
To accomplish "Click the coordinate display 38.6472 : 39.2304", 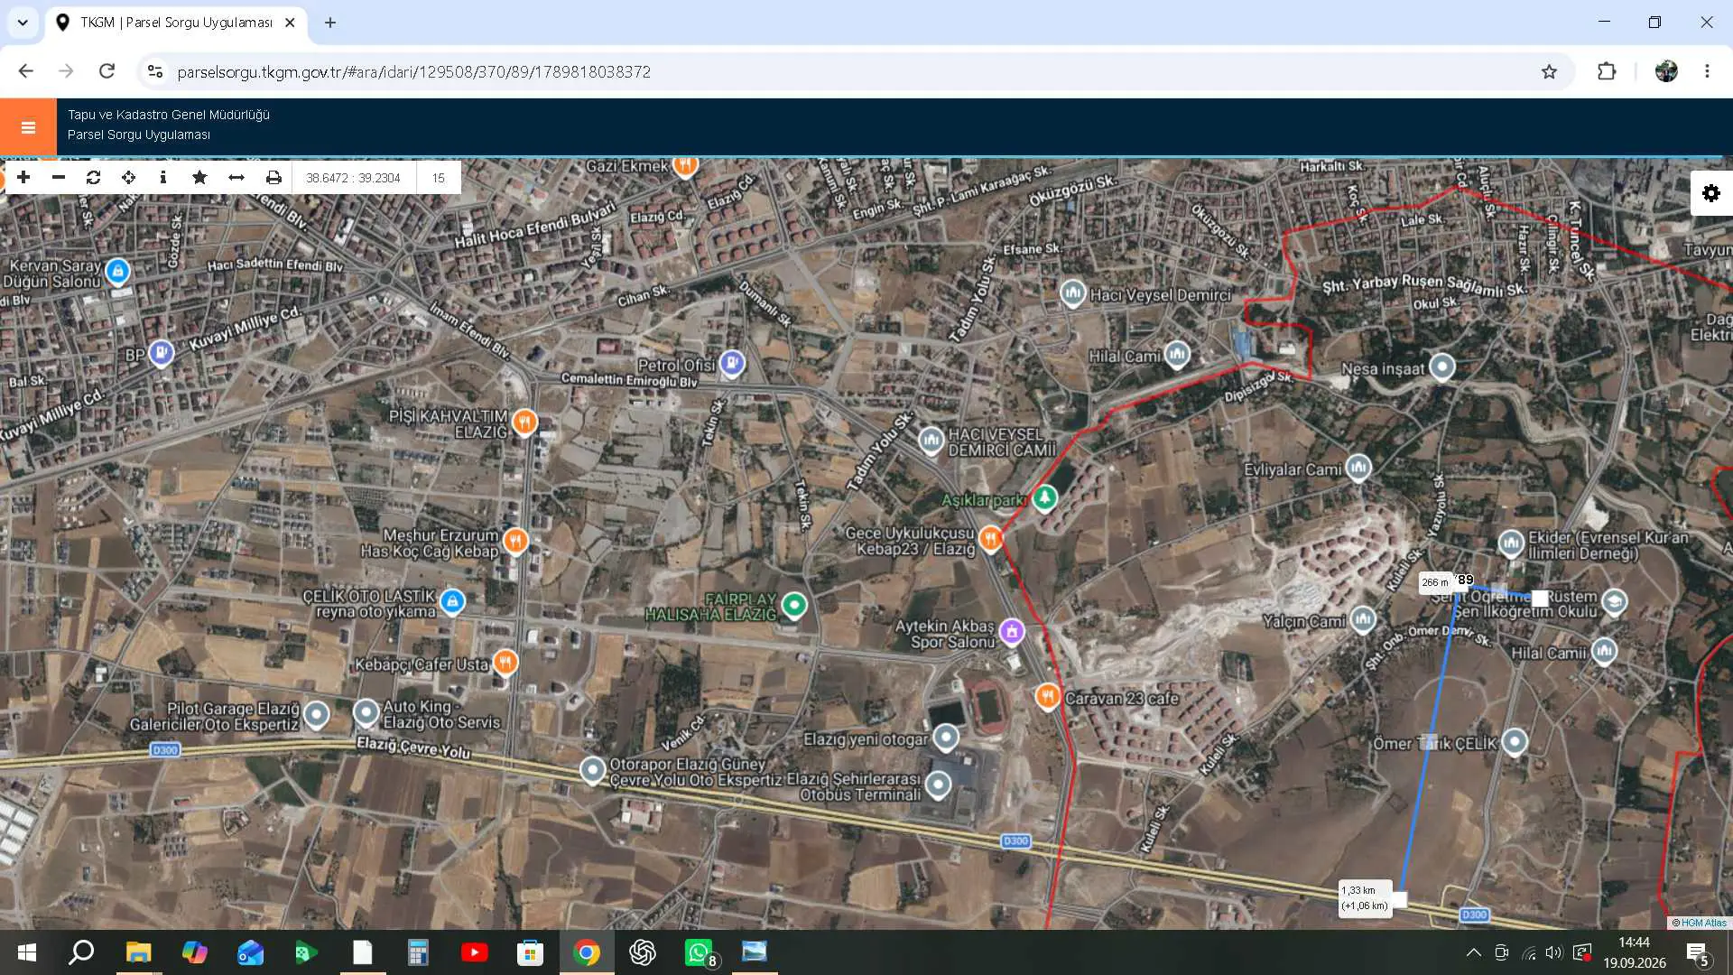I will click(353, 178).
